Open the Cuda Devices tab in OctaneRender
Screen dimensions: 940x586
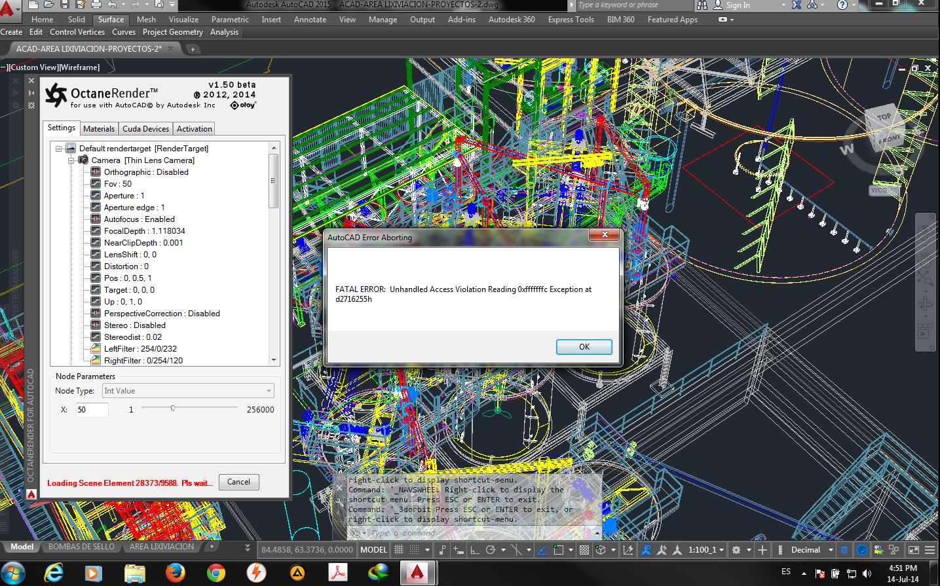click(x=145, y=129)
